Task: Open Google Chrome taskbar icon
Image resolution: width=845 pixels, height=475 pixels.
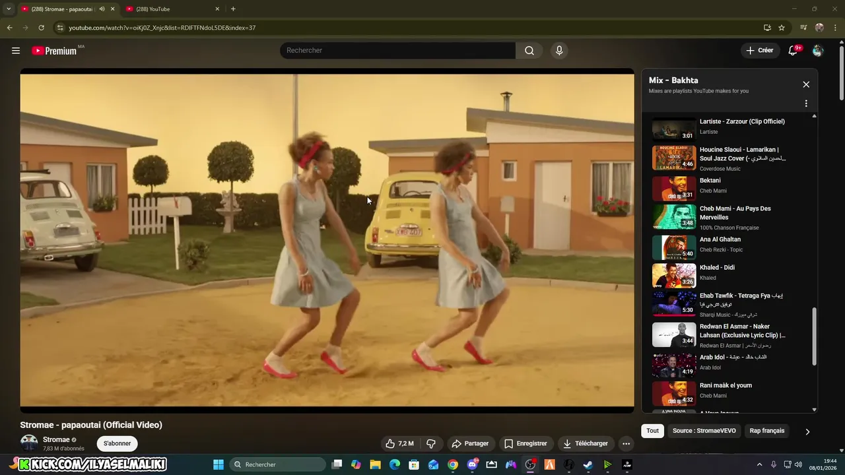Action: 453,464
